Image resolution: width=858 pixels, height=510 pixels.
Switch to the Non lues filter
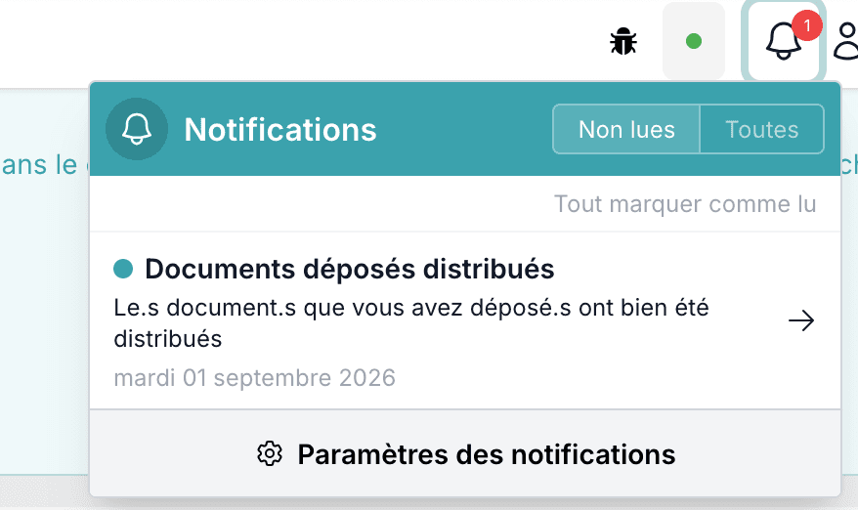click(626, 130)
